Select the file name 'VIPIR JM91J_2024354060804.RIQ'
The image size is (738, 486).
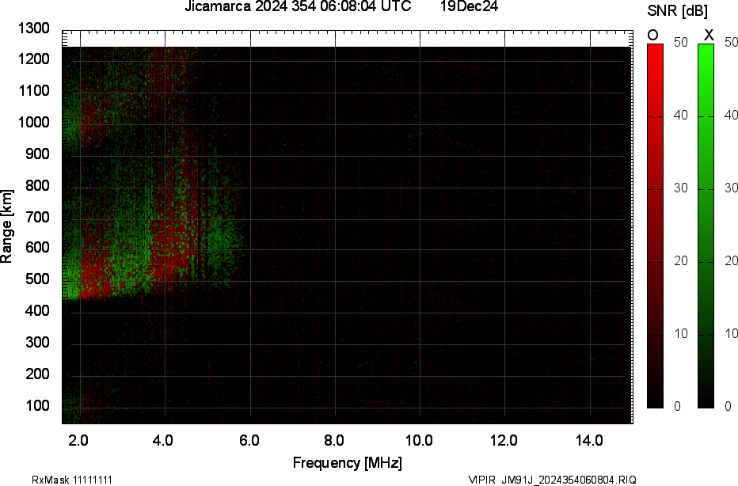click(x=553, y=480)
